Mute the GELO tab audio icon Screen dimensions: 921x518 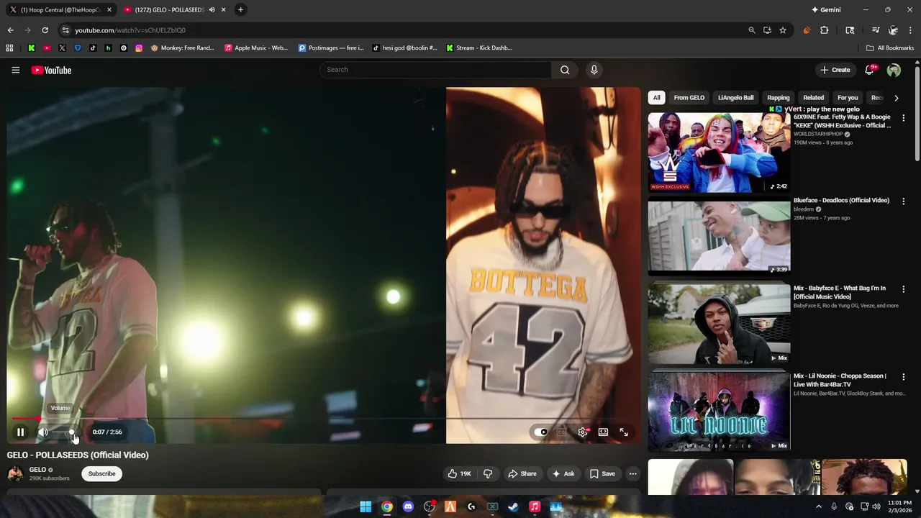212,10
